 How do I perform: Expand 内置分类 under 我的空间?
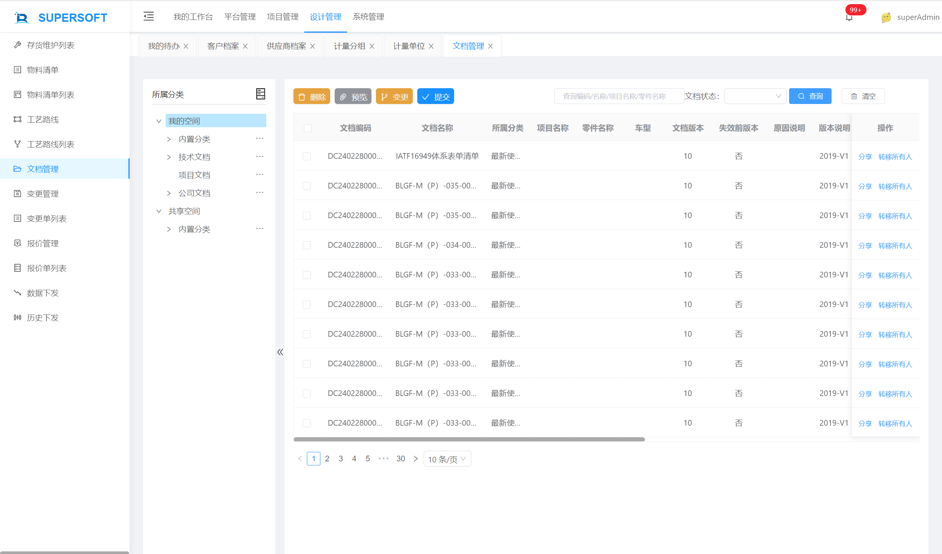[169, 139]
